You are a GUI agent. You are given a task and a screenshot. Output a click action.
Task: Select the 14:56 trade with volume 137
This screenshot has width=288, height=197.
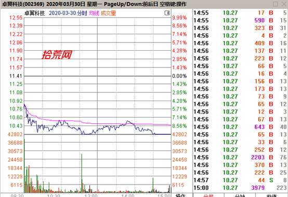point(240,51)
